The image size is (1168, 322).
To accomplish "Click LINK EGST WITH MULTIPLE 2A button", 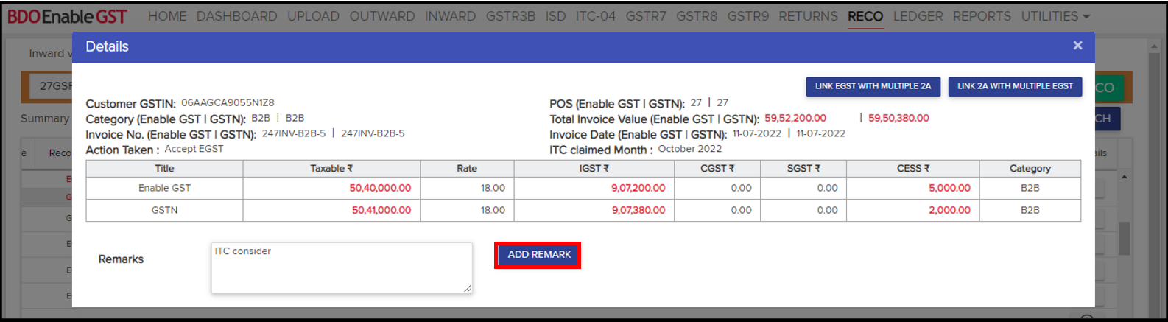I will [x=872, y=86].
